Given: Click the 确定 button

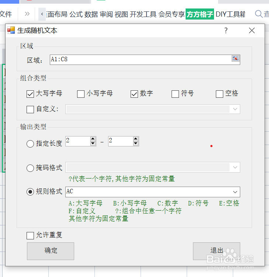Looking at the screenshot, I should click(x=51, y=251).
